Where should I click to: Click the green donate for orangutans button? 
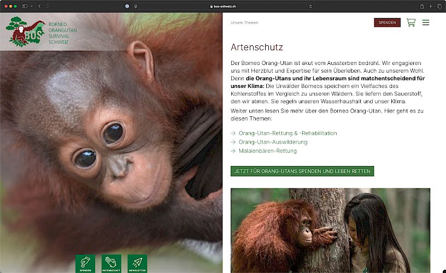302,171
